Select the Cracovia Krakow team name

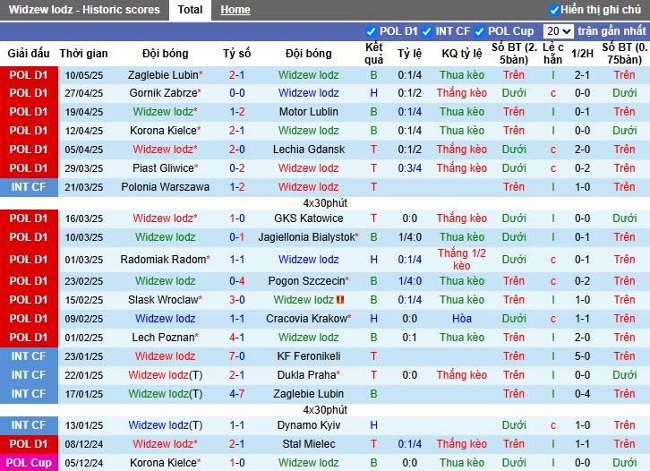[308, 319]
